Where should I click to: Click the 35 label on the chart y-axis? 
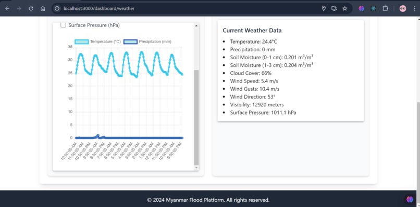click(70, 47)
